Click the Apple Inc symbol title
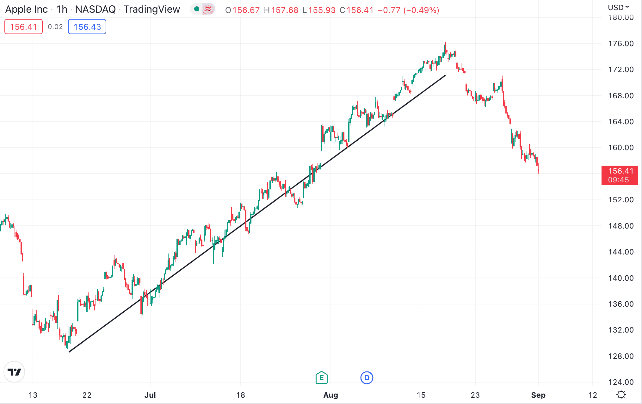Screen dimensions: 642x404 [27, 9]
